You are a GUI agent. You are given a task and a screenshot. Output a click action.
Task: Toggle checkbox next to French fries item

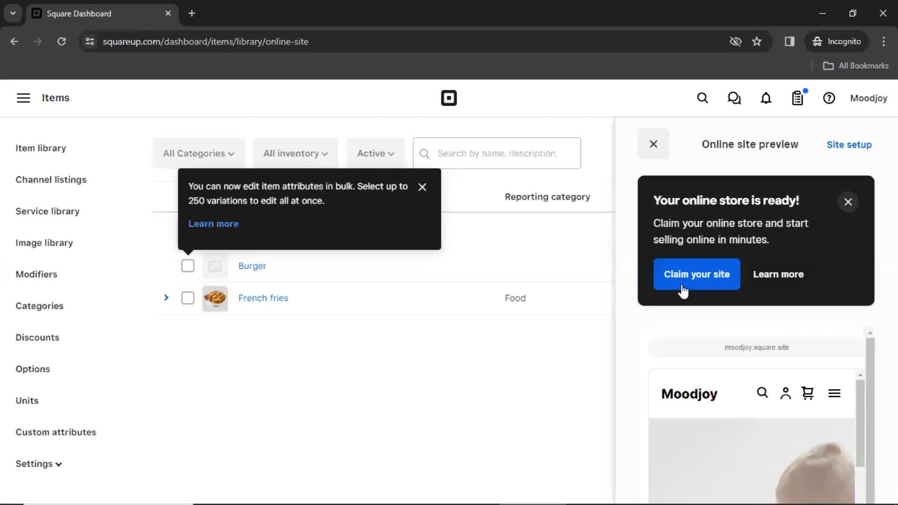[188, 298]
